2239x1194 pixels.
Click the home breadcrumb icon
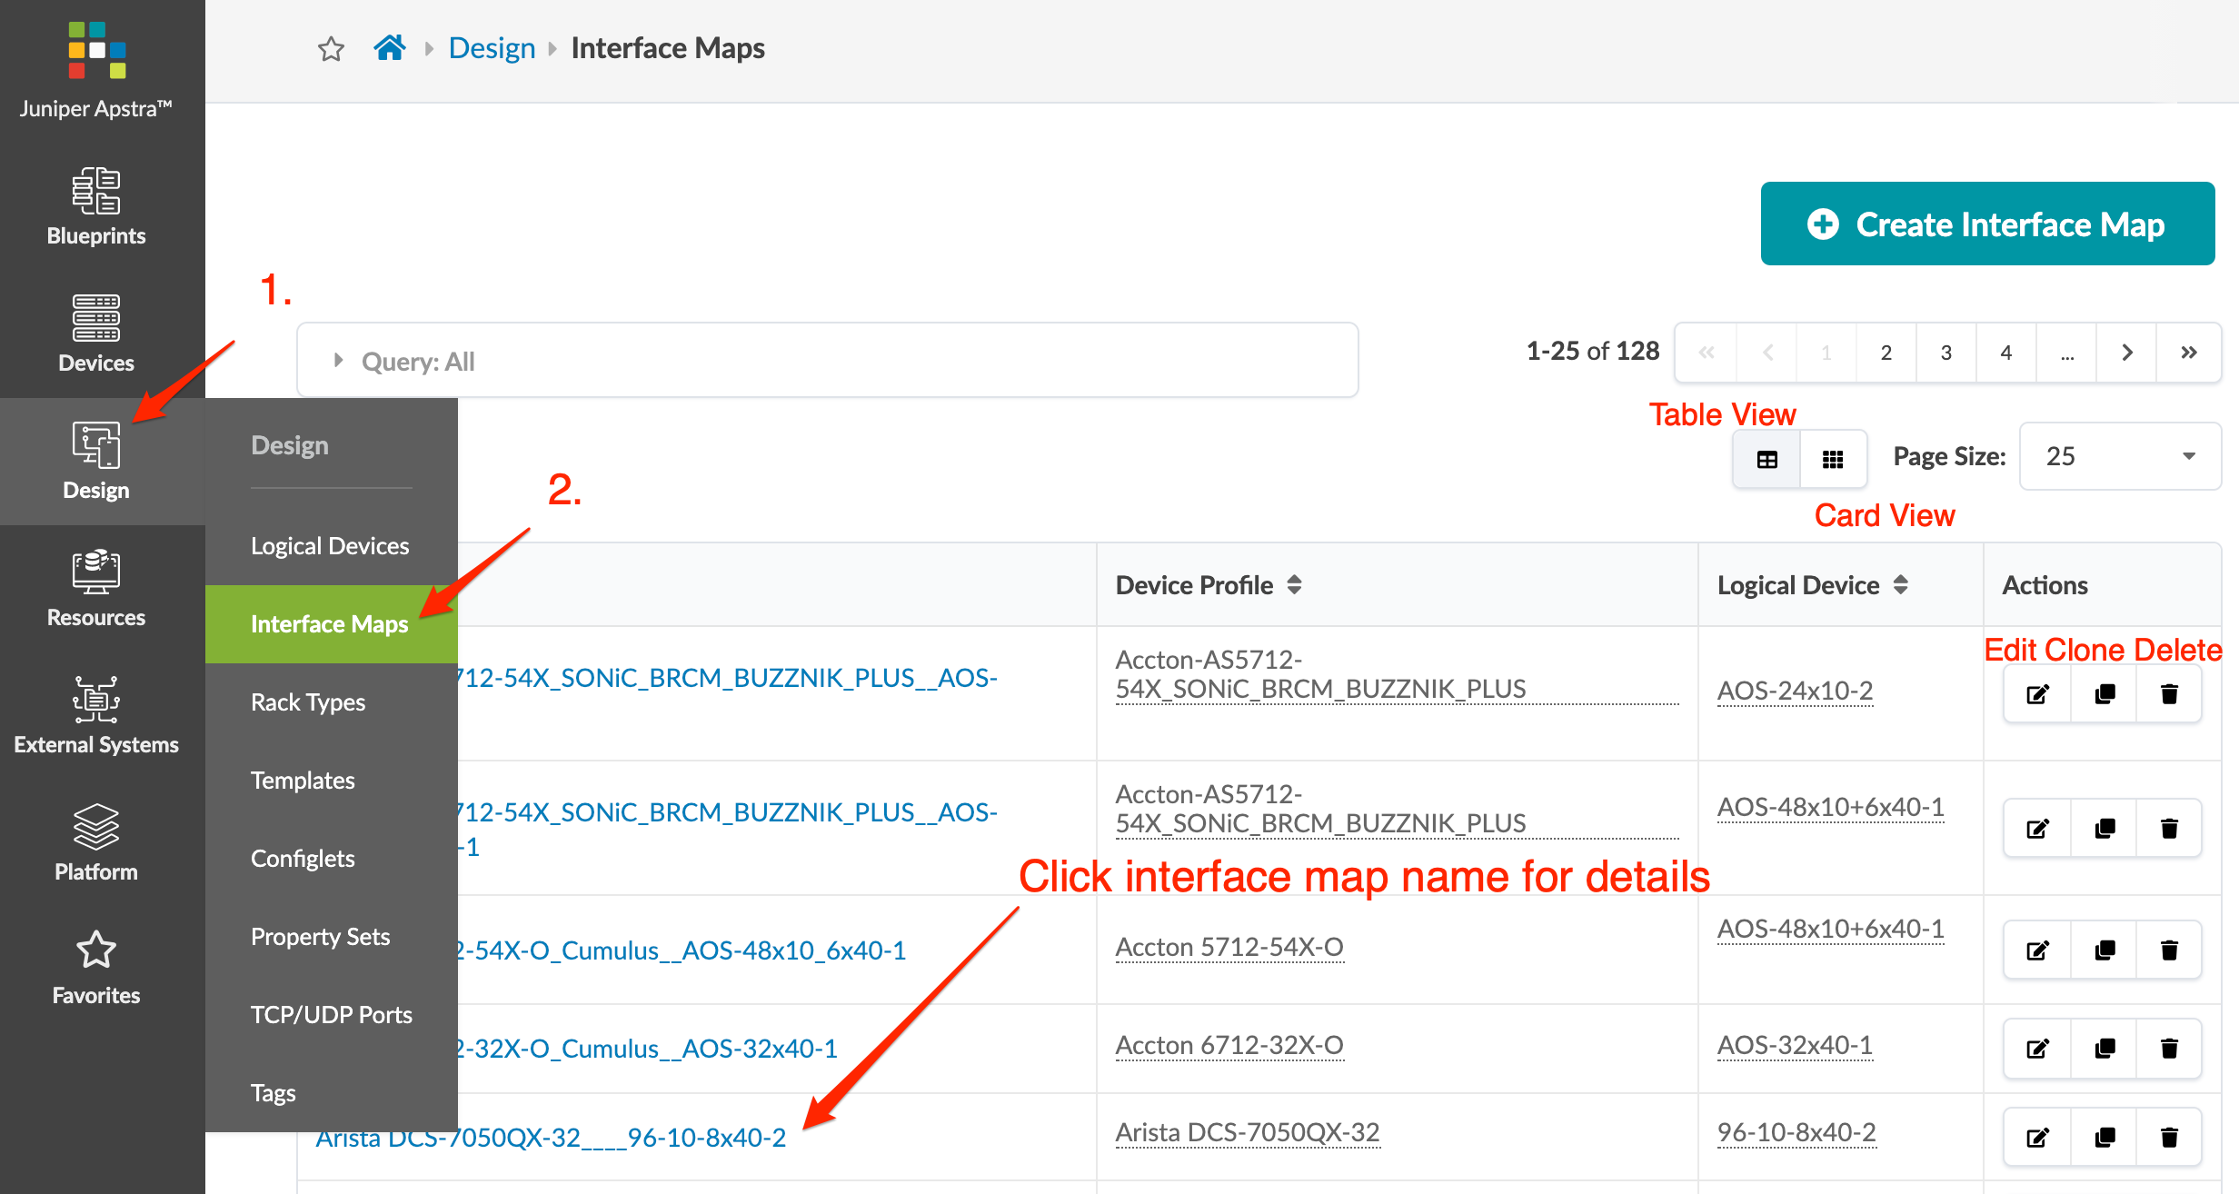click(389, 48)
